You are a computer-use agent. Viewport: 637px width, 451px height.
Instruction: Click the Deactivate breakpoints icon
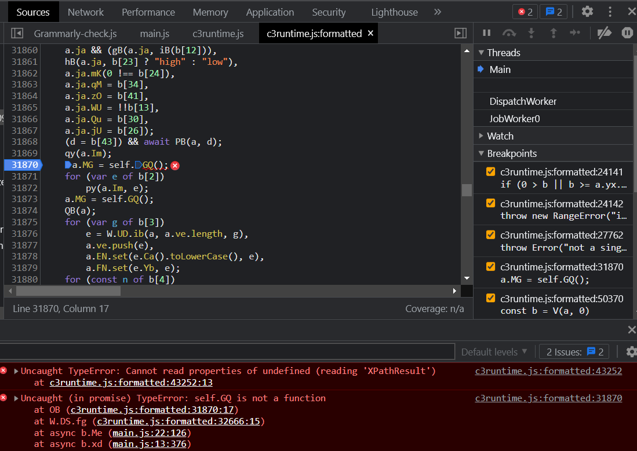605,33
